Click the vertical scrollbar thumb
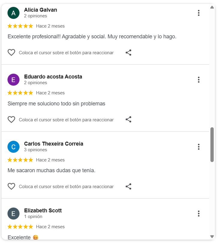Screen dimensions: 220x245 point(212,145)
